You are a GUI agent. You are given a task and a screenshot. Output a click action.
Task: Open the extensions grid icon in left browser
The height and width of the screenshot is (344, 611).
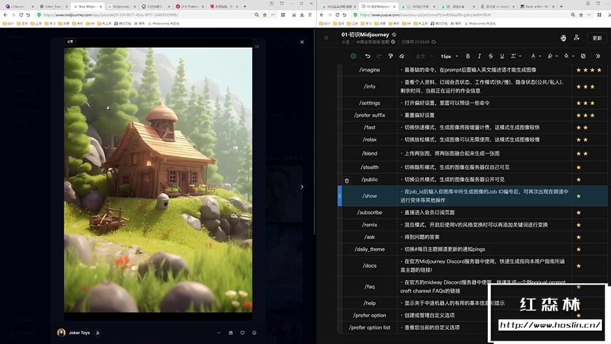[x=283, y=15]
